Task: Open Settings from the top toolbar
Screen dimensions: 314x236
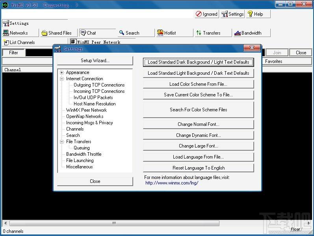Action: [x=232, y=14]
